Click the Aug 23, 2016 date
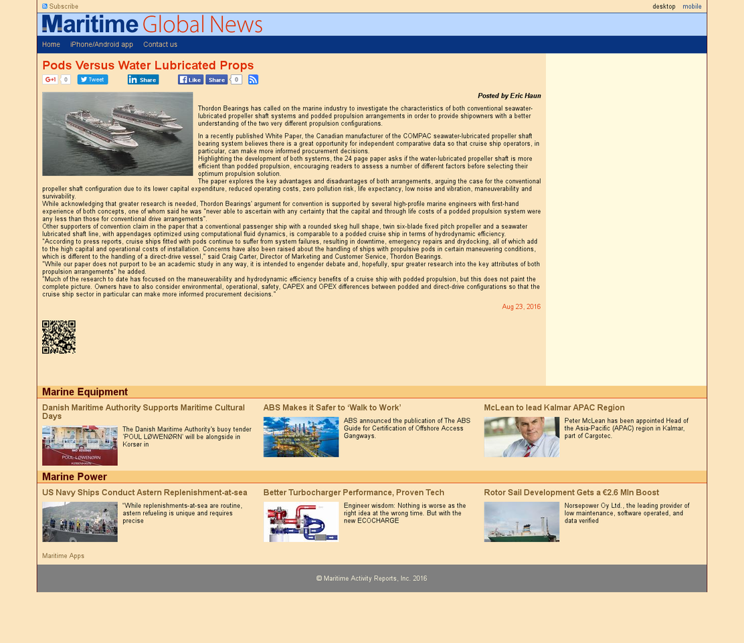This screenshot has width=744, height=643. point(521,307)
